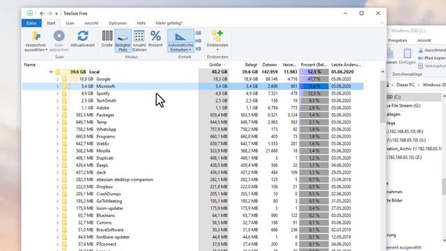Refresh the scan with Aktualisieren icon
Screen dimensions: 446x251
tap(83, 36)
